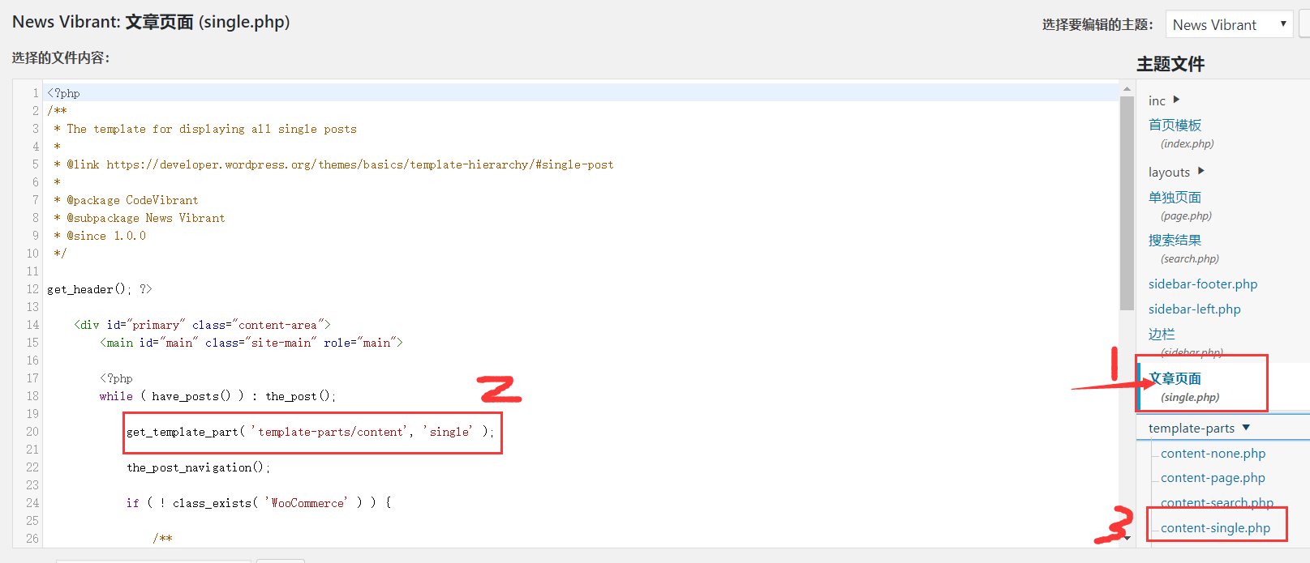Open content-page.php template part

pyautogui.click(x=1213, y=478)
